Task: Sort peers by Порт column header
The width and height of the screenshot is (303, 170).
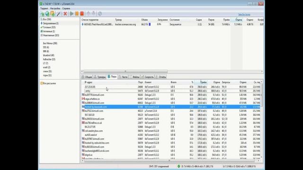Action: tap(141, 82)
